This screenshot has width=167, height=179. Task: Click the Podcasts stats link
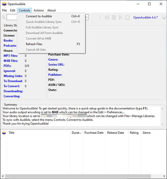10,45
